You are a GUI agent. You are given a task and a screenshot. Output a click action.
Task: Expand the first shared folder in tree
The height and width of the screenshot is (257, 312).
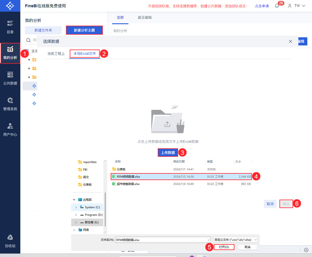coord(29,60)
